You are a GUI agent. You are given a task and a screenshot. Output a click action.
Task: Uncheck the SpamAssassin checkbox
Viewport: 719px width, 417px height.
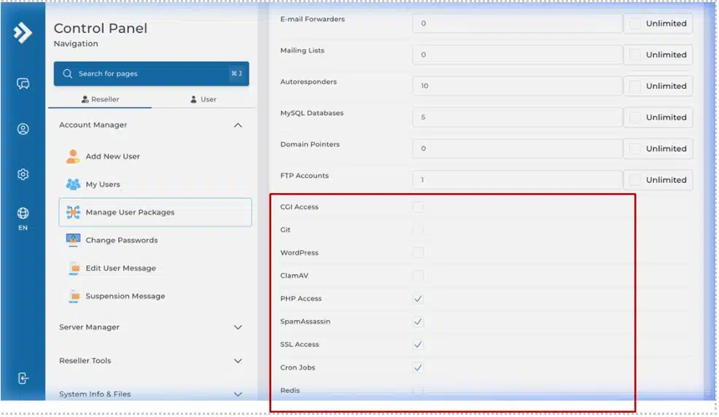(x=418, y=321)
